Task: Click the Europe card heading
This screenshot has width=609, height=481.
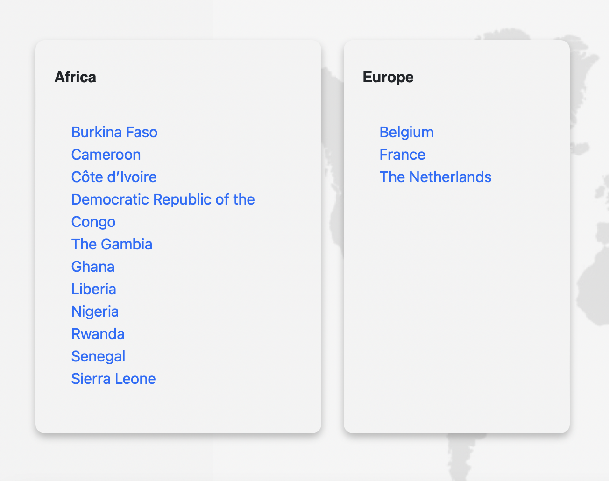Action: (388, 77)
